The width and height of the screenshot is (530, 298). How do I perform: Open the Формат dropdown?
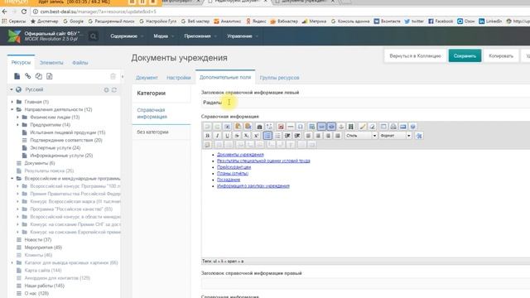(x=395, y=136)
